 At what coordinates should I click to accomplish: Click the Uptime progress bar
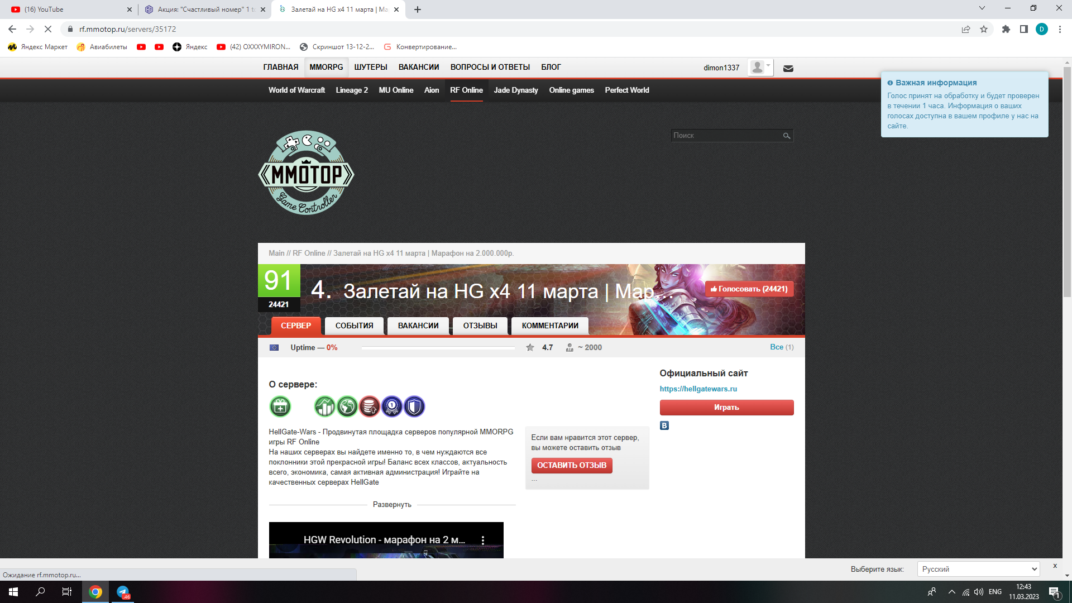[x=438, y=348]
